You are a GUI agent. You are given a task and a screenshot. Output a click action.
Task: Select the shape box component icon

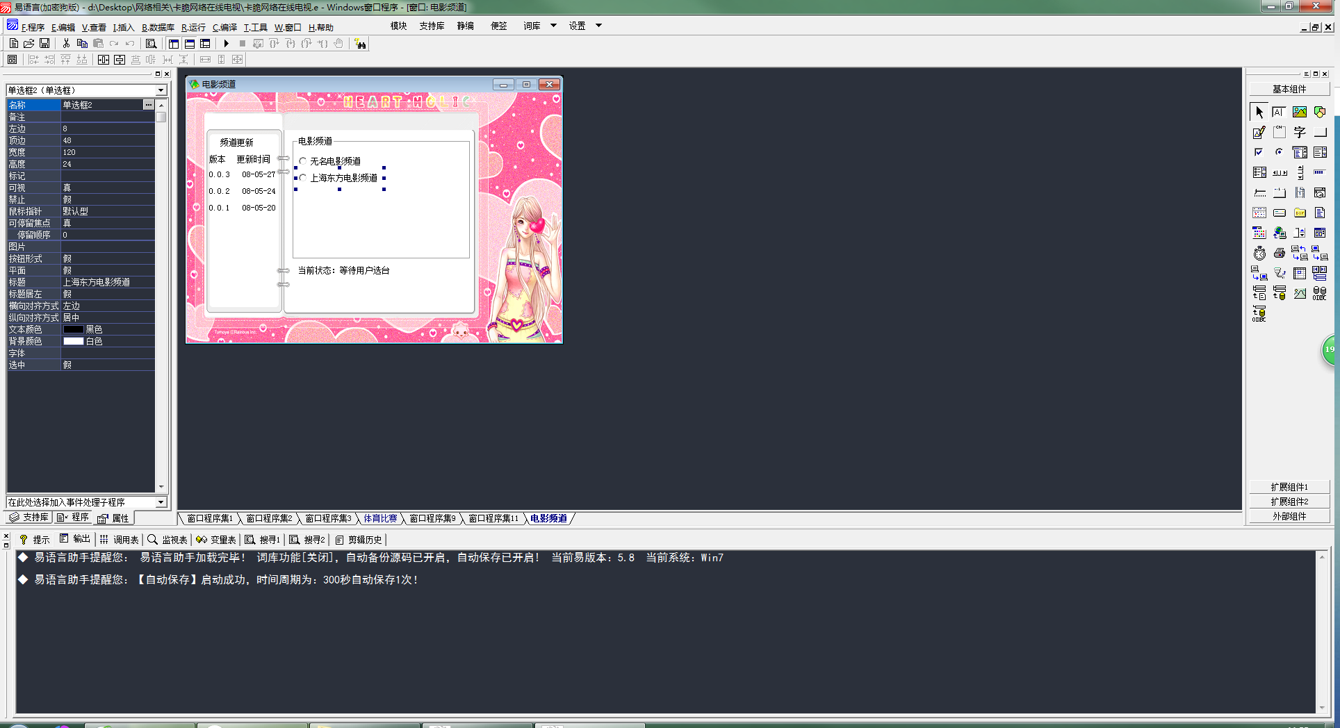pos(1320,112)
